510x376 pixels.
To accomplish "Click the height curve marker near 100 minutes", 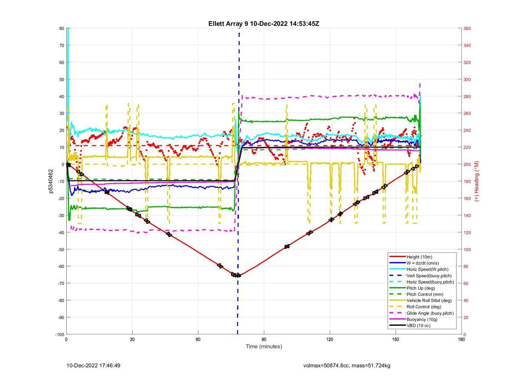I will click(x=287, y=246).
